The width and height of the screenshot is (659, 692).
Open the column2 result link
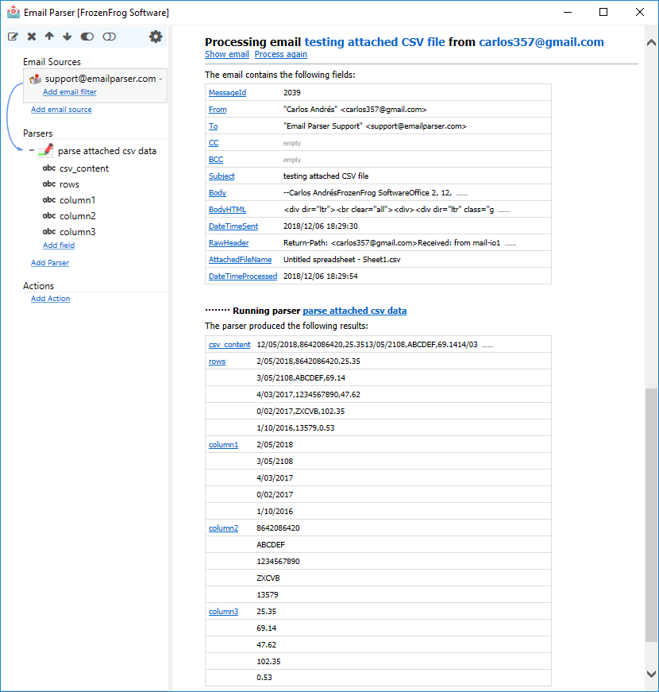coord(223,528)
